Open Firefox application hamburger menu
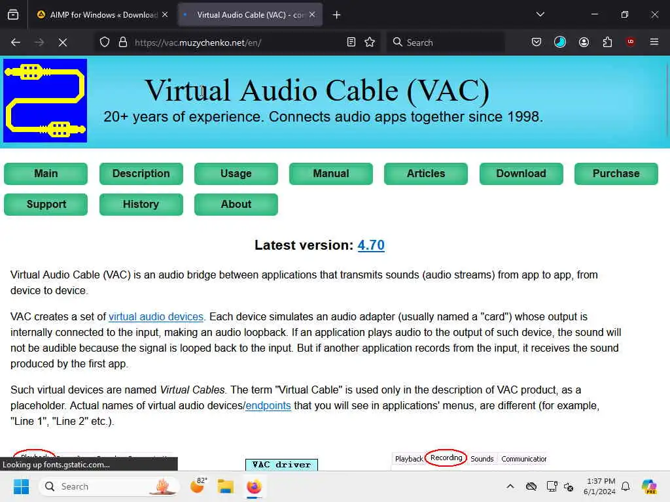Viewport: 670px width, 502px height. (x=654, y=42)
